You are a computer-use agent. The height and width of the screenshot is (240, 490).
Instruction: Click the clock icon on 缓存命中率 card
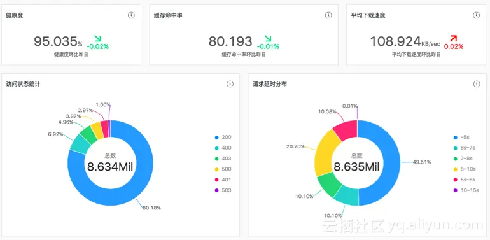coord(328,15)
